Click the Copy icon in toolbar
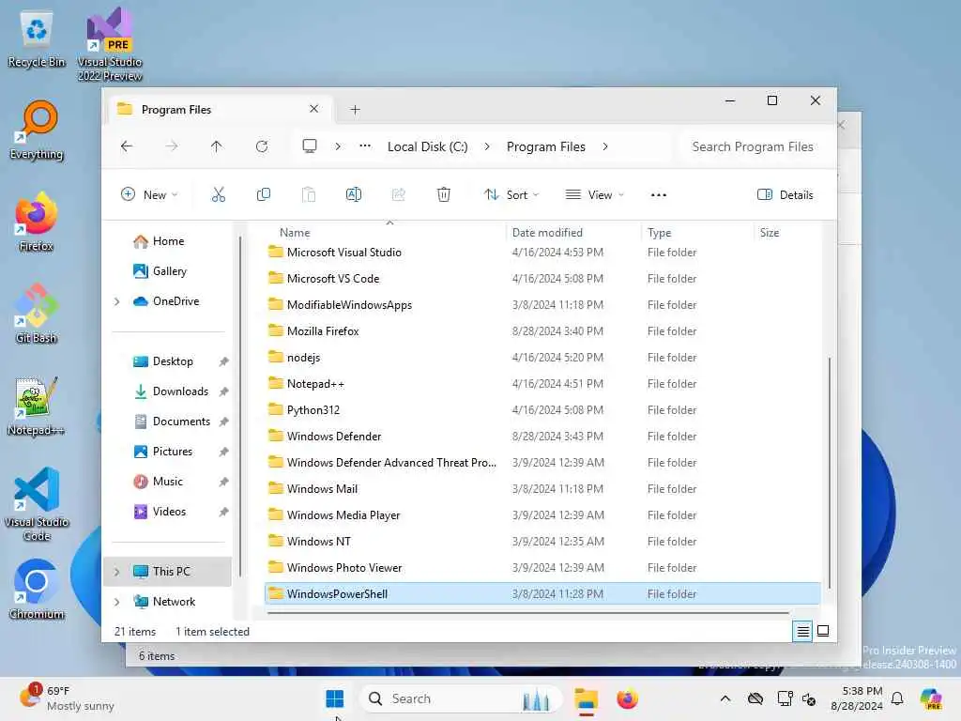961x721 pixels. click(264, 195)
